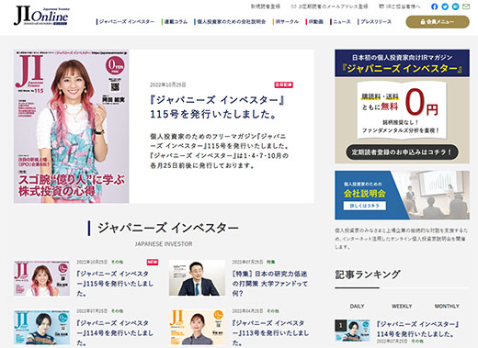Open featured headline 115号を発行いたしました
The width and height of the screenshot is (478, 348).
pos(217,107)
